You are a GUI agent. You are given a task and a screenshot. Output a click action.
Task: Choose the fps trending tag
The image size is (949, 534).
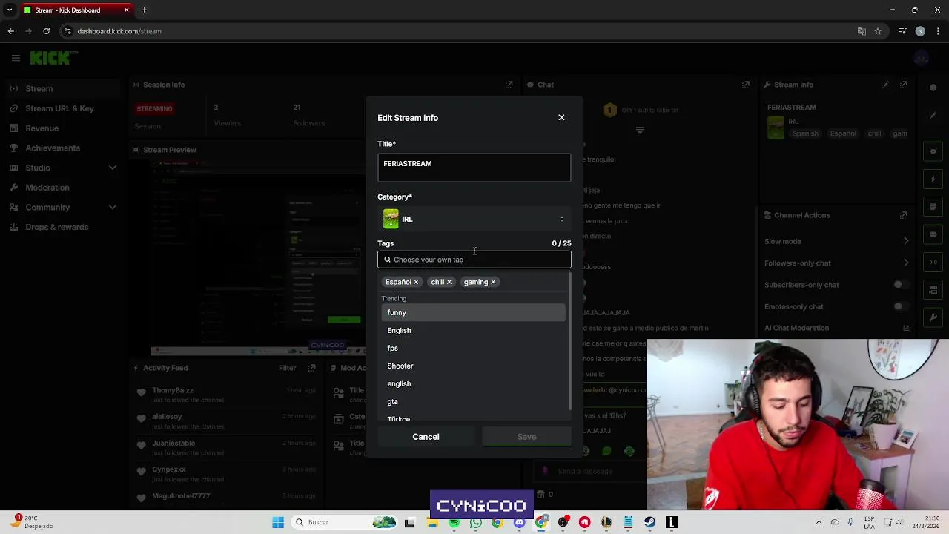pyautogui.click(x=473, y=348)
